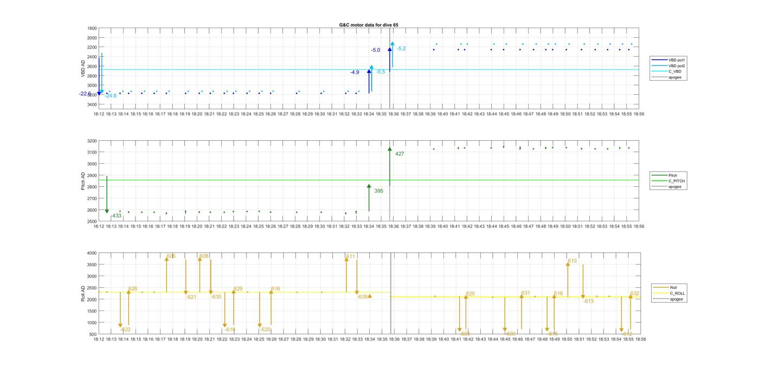Click '18:32' tick on the Roll plot axis

(x=345, y=339)
